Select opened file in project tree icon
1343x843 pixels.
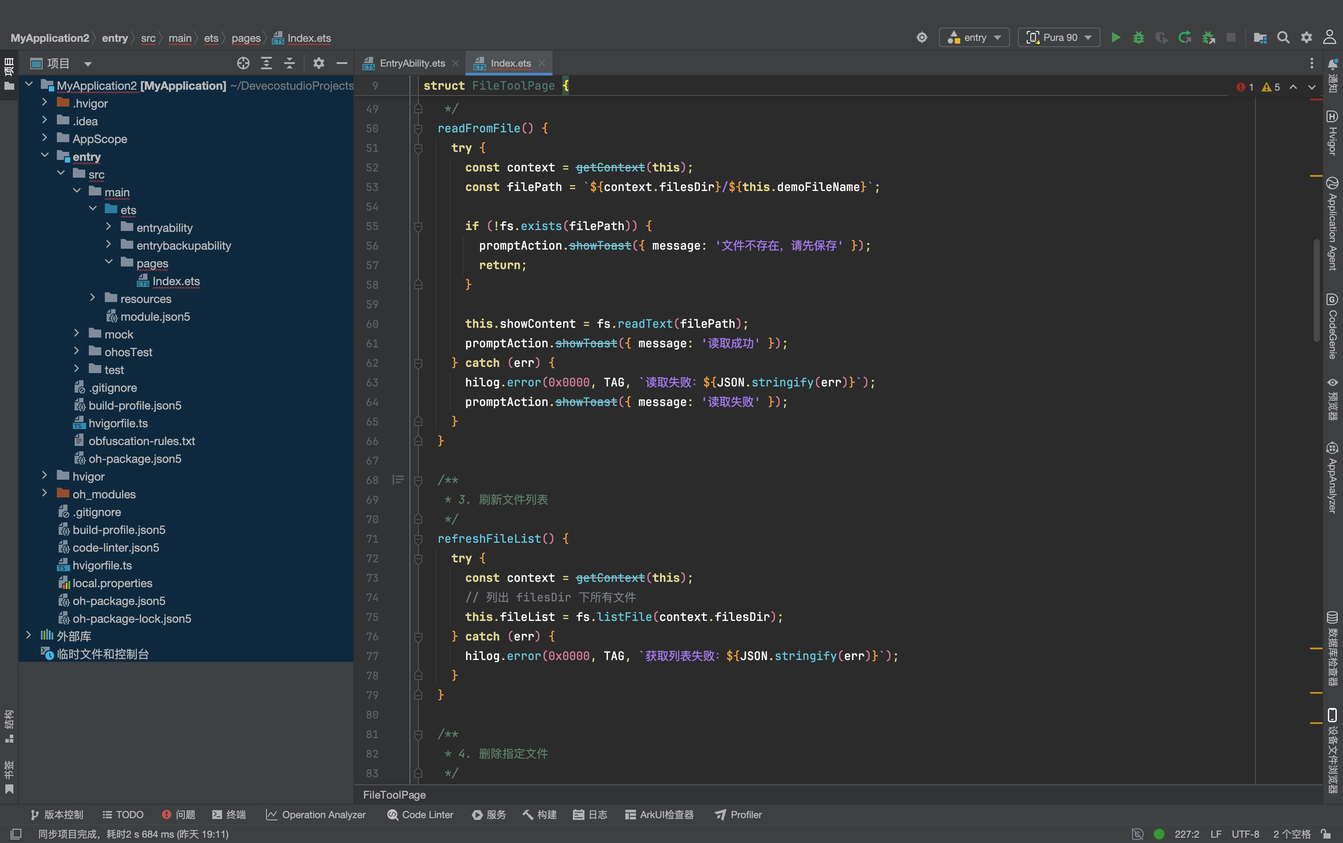(x=243, y=63)
